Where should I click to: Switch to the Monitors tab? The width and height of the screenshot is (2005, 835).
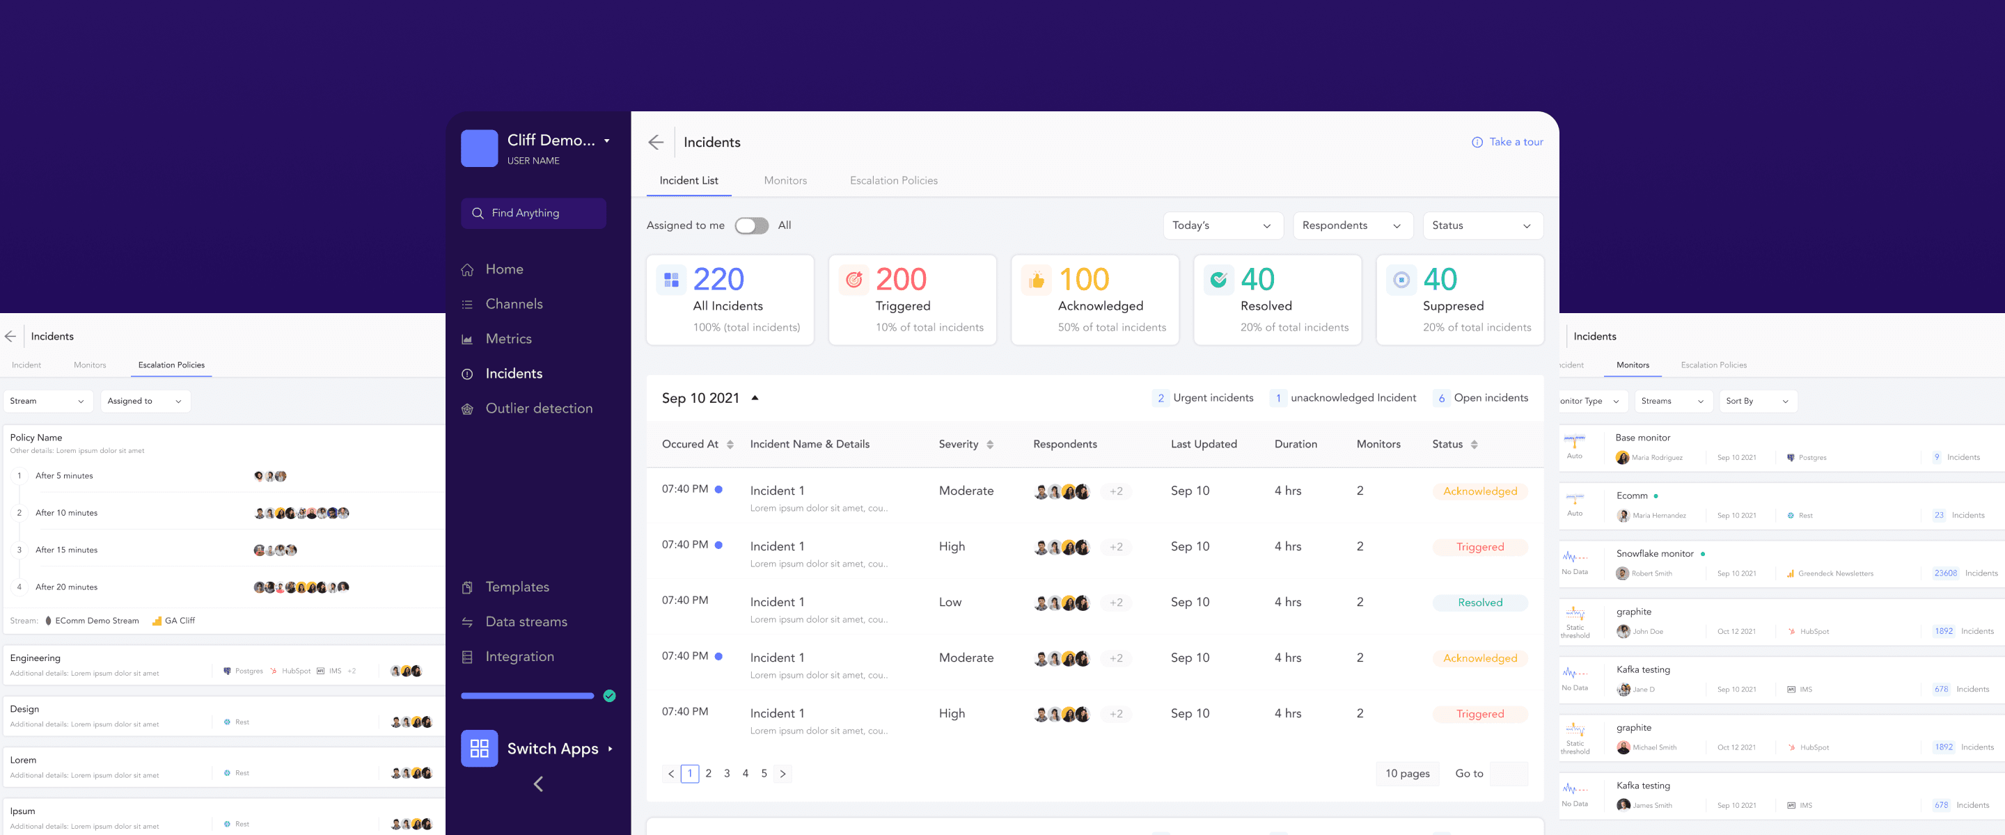click(x=785, y=180)
